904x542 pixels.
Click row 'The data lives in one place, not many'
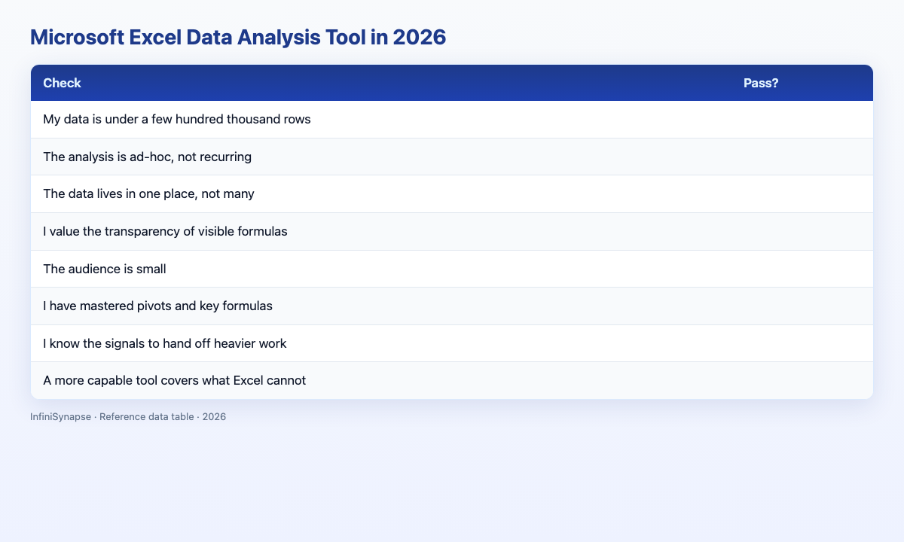click(452, 194)
